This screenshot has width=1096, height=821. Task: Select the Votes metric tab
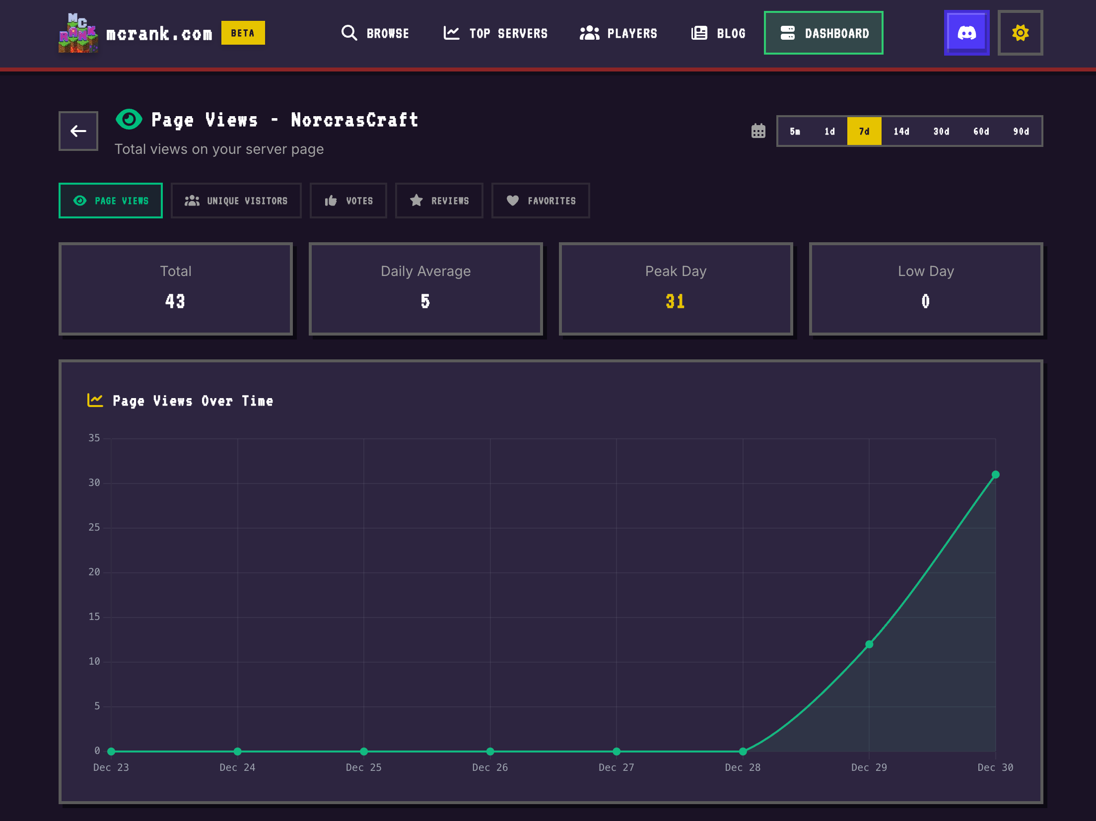pos(348,201)
